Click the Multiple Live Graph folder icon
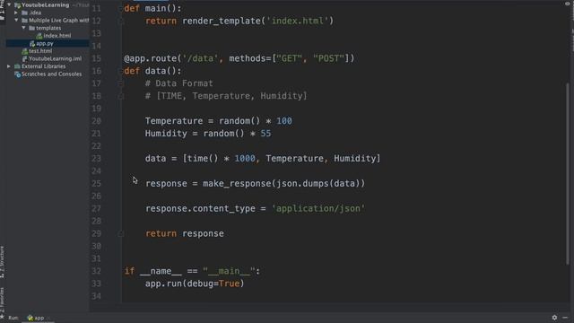Screen dimensions: 574x323 [24, 20]
